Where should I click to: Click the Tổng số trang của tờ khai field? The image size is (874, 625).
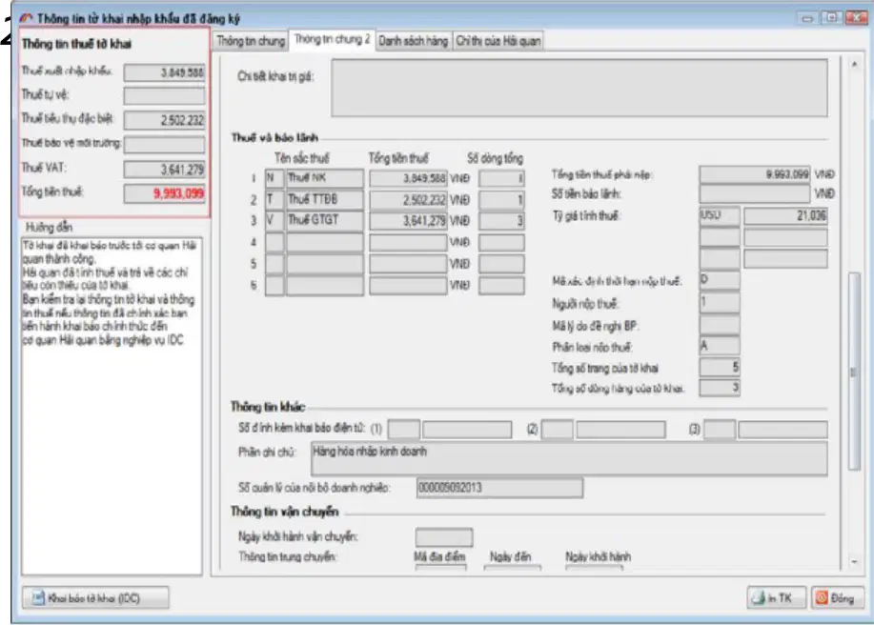pyautogui.click(x=720, y=367)
